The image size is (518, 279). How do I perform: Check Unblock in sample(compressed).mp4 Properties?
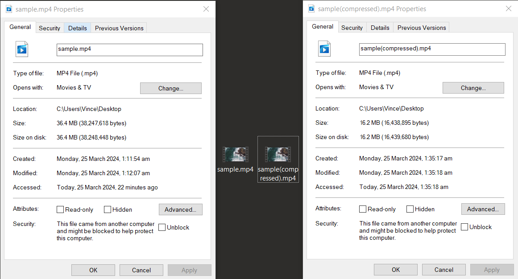(x=464, y=226)
